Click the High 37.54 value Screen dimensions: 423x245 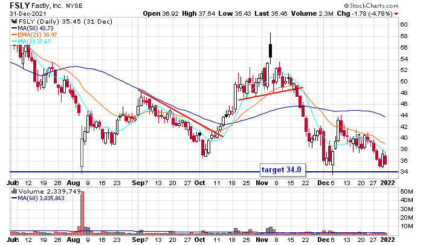198,13
